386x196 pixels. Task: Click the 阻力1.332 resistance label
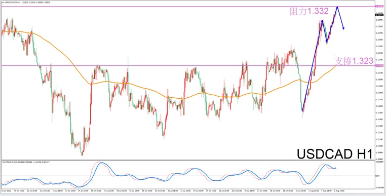click(x=309, y=12)
